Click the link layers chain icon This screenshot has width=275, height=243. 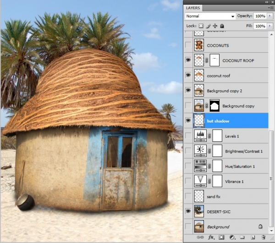pyautogui.click(x=200, y=237)
